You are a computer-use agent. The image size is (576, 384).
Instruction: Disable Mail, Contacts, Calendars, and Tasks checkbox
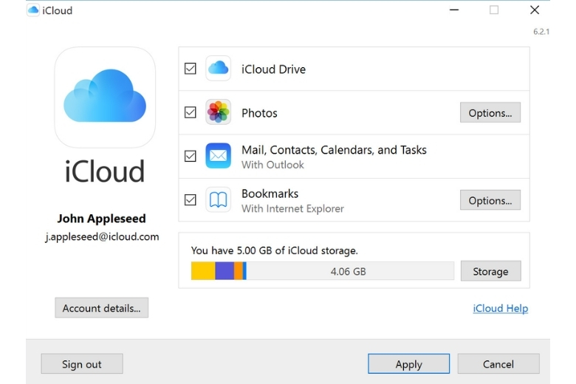191,156
